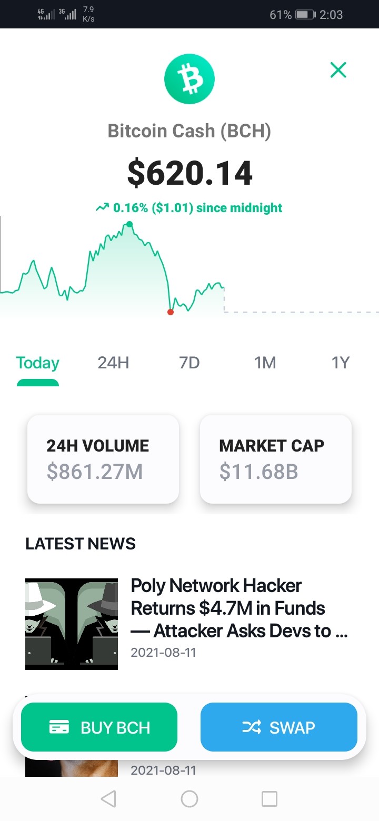Show the 1Y price chart

[341, 363]
